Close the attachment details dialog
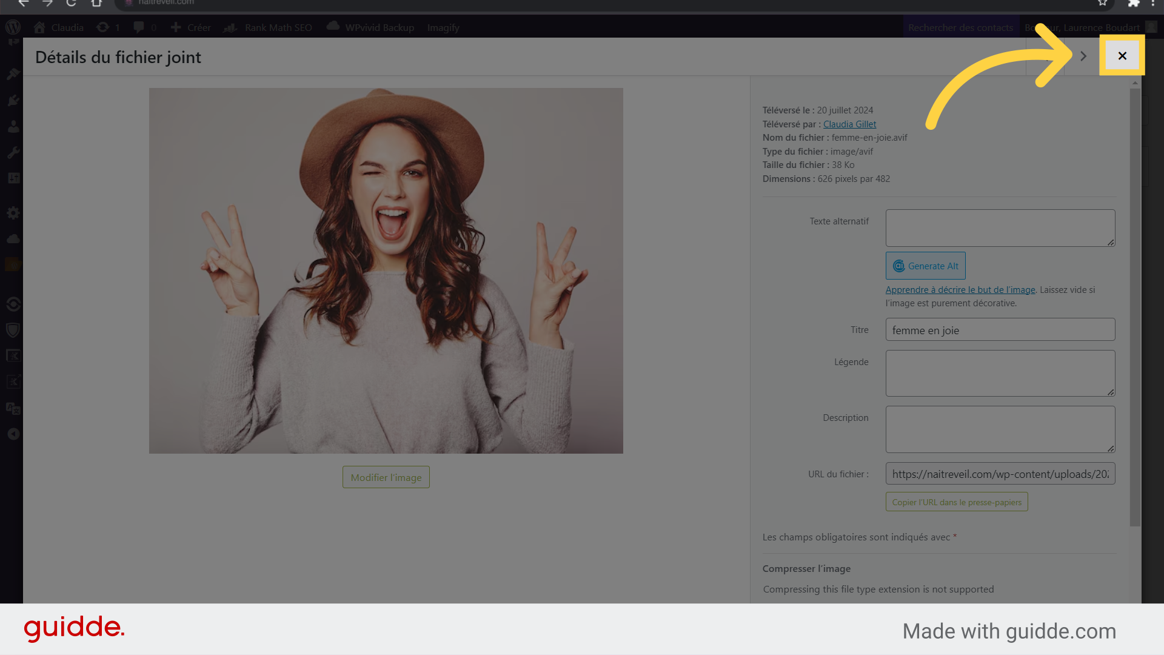The width and height of the screenshot is (1164, 655). (1122, 56)
